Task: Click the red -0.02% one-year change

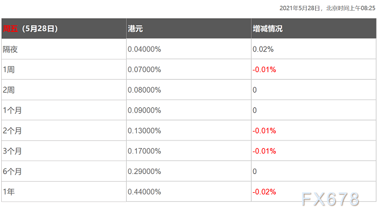Action: (264, 192)
